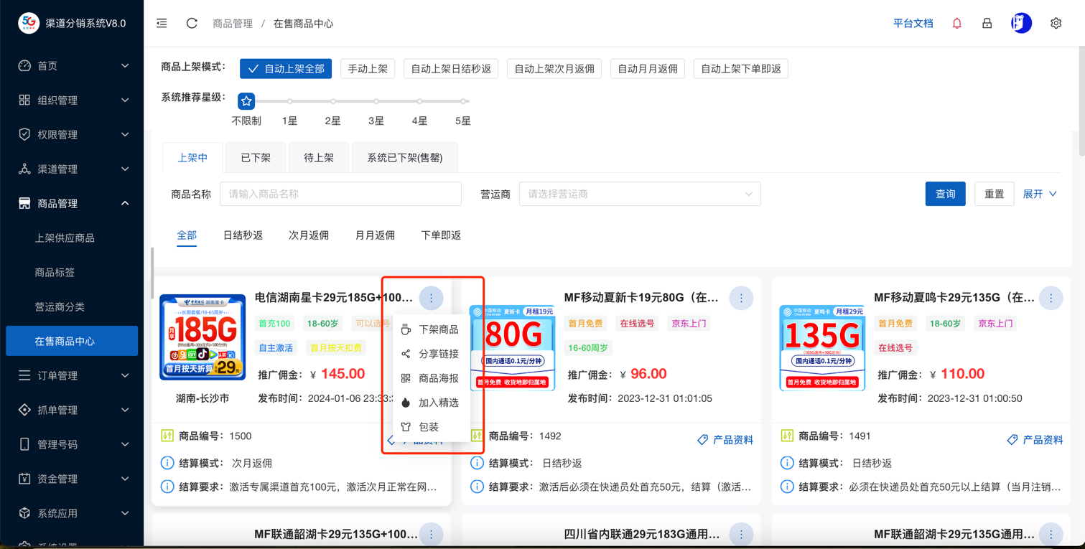Open the 平台文档 link
This screenshot has height=549, width=1085.
click(x=913, y=24)
